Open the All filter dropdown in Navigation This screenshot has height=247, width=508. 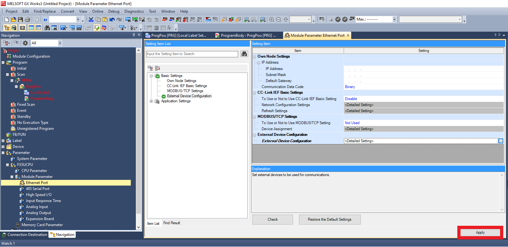coord(60,43)
